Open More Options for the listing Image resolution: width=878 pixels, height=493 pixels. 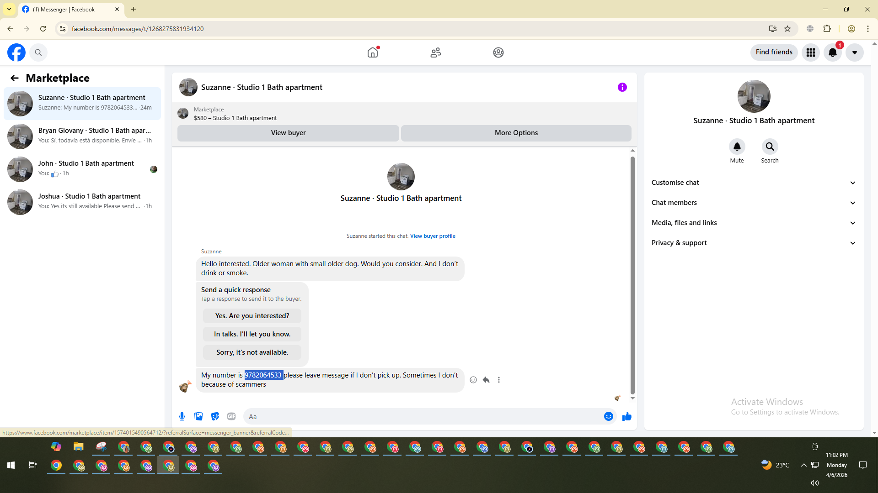pos(516,133)
